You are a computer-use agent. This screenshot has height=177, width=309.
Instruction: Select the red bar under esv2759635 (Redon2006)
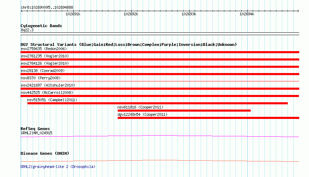click(160, 52)
